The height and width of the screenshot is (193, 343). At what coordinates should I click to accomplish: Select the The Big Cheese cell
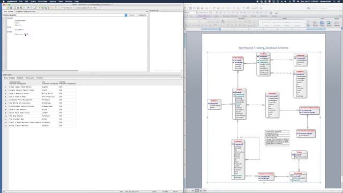(x=25, y=116)
